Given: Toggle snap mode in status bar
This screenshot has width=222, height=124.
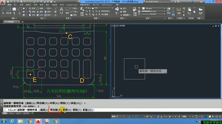Looking at the screenshot, I should point(121,116).
